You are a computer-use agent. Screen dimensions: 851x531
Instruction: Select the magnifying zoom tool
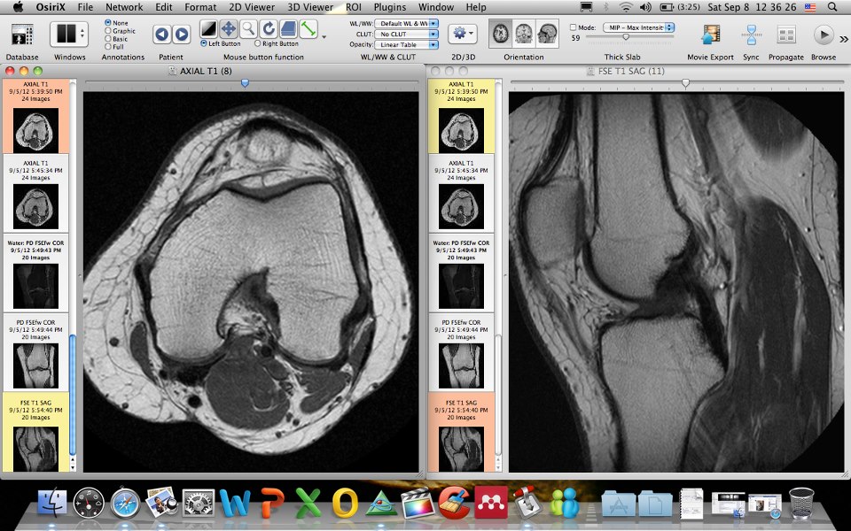250,28
